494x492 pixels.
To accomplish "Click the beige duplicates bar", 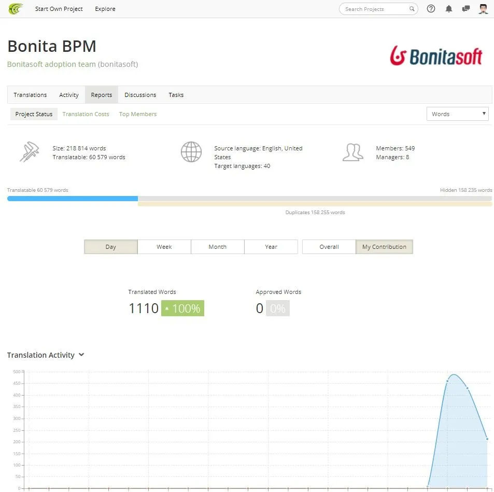I will (x=315, y=204).
